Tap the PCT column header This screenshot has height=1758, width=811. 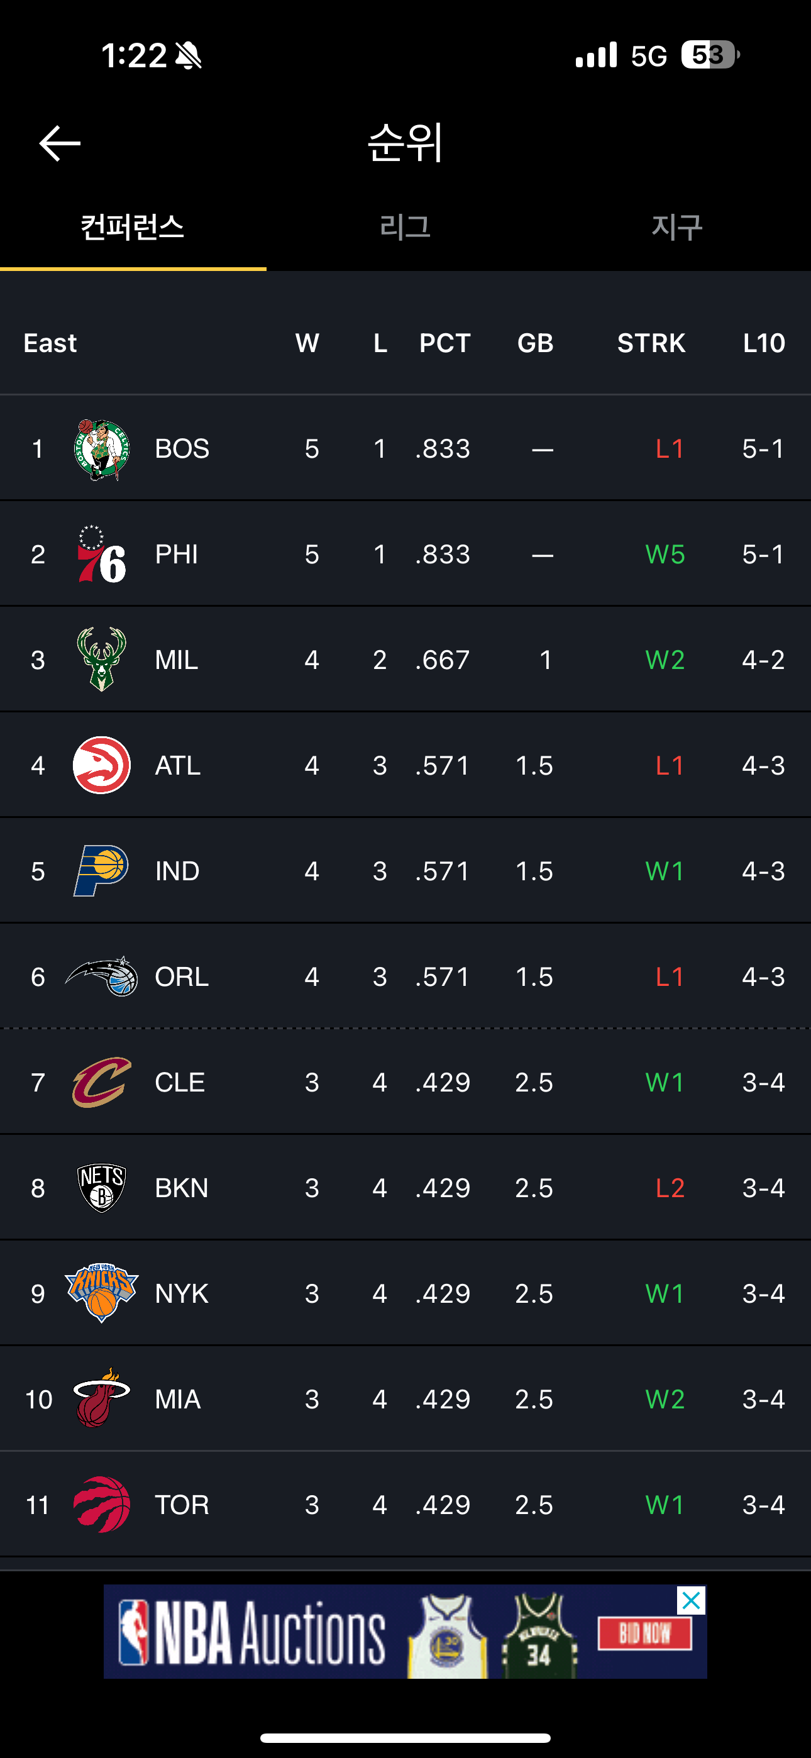point(444,343)
